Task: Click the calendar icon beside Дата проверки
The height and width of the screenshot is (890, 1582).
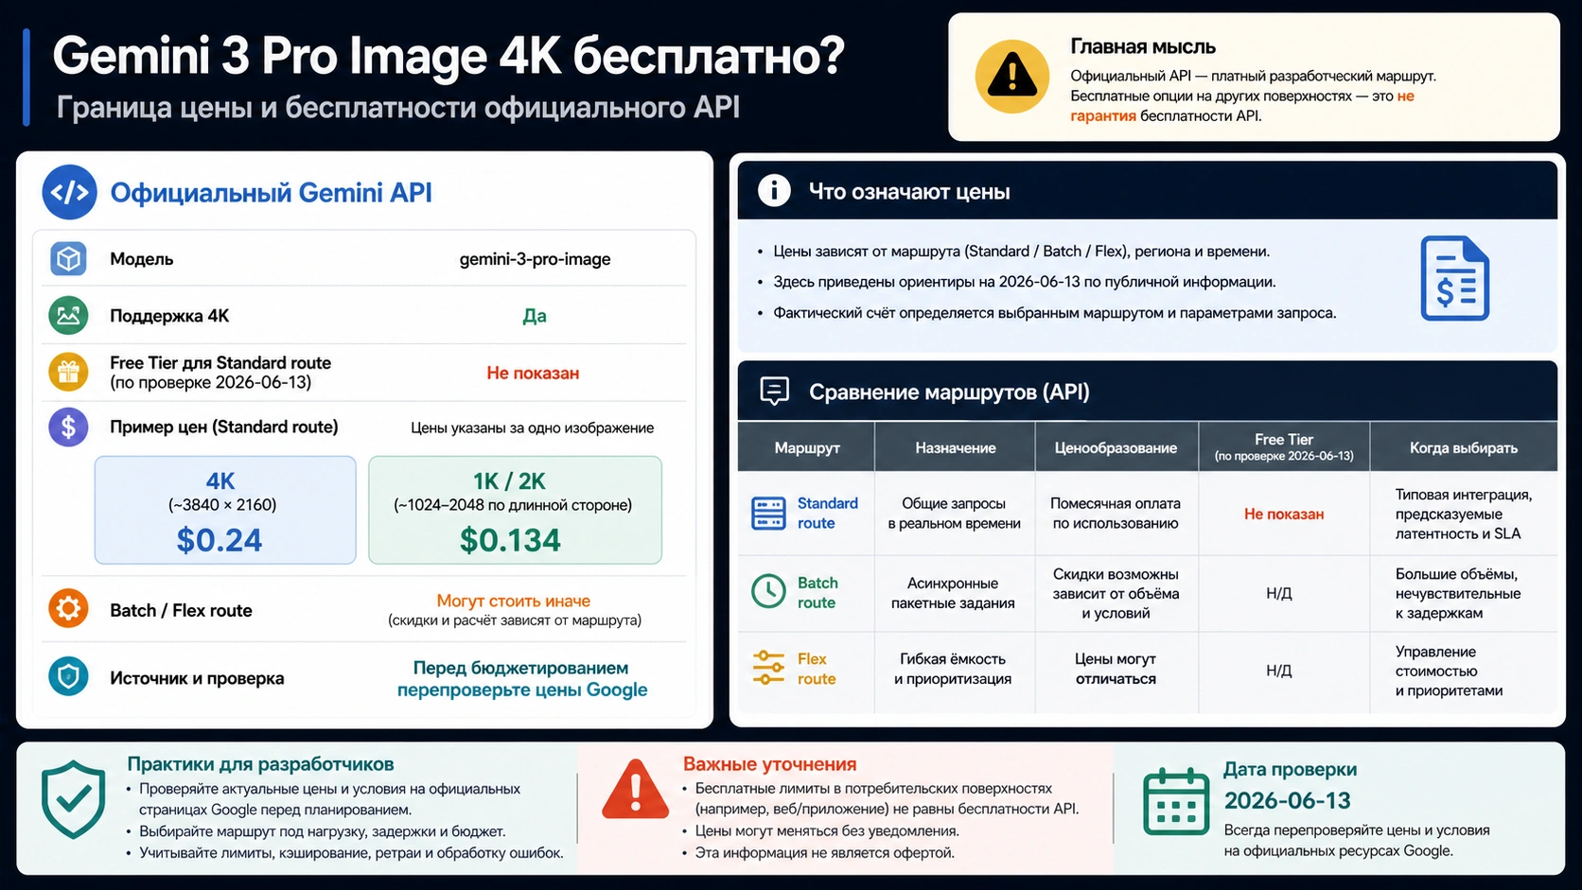Action: pos(1176,802)
